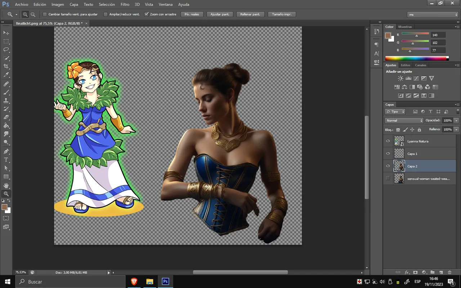Select the Move tool
This screenshot has height=288, width=461.
[x=6, y=33]
